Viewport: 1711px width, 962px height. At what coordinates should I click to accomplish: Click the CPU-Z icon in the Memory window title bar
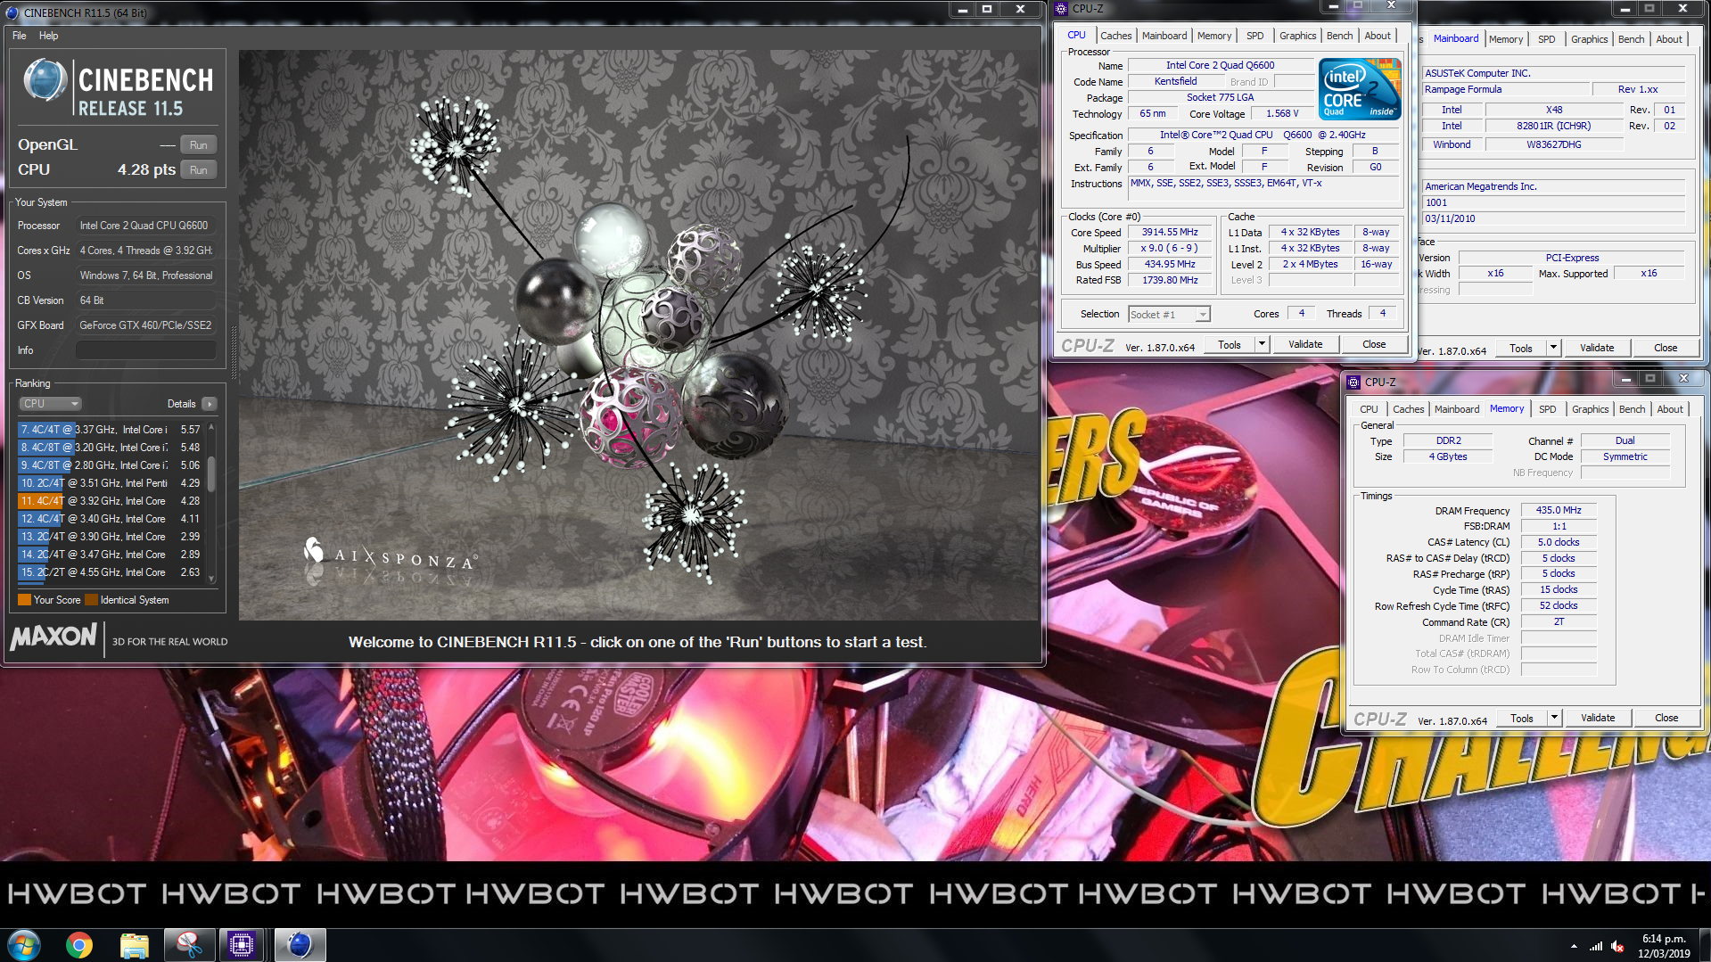click(1353, 382)
